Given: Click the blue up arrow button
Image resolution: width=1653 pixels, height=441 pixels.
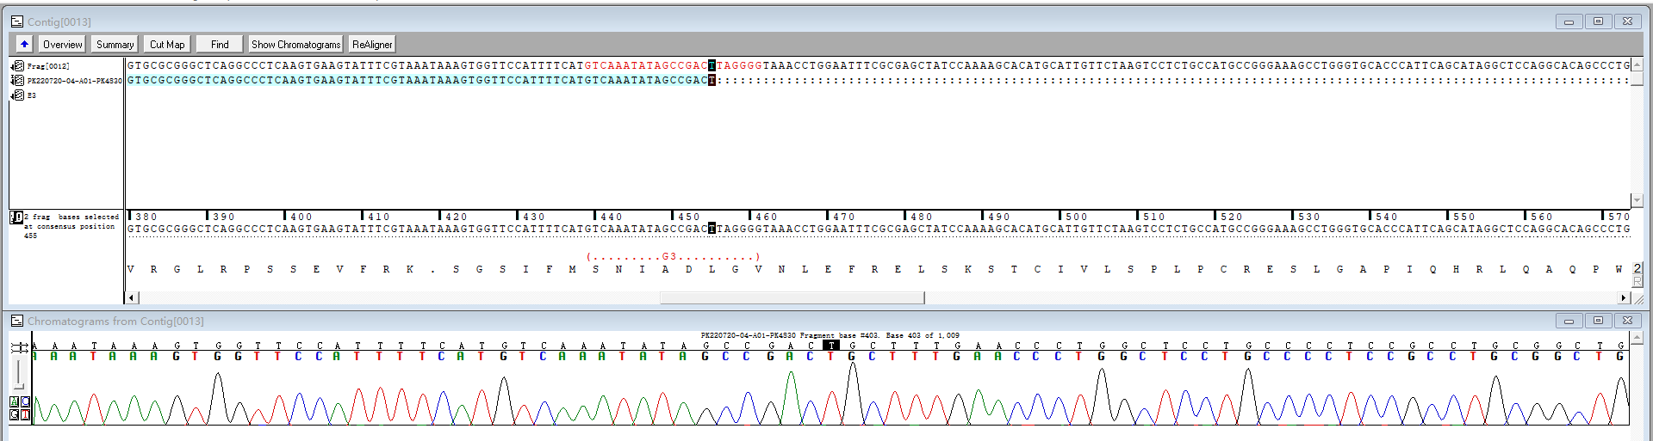Looking at the screenshot, I should pos(24,44).
